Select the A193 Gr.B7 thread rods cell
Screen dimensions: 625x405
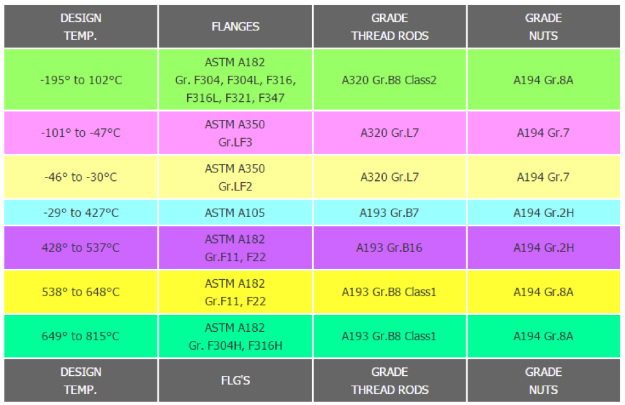[x=390, y=213]
